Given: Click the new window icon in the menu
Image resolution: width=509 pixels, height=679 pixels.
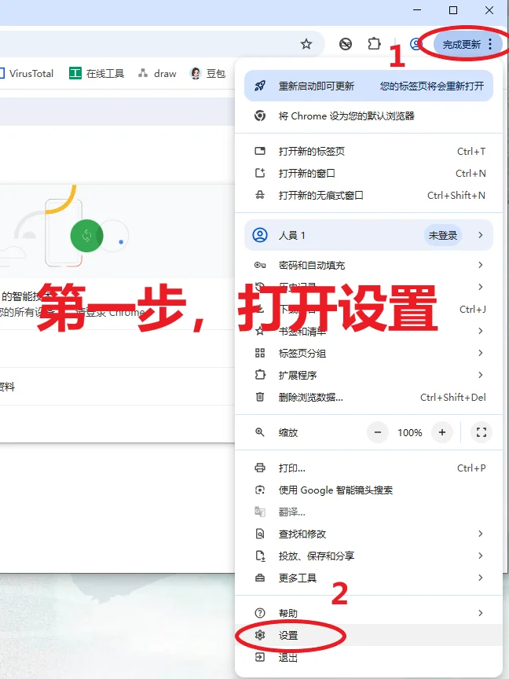Looking at the screenshot, I should coord(260,173).
